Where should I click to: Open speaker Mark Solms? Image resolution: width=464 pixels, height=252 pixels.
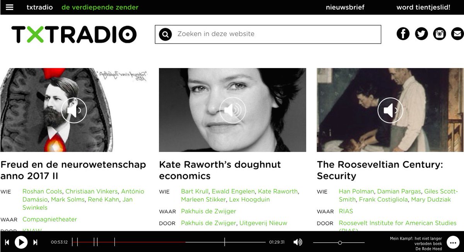pos(67,199)
